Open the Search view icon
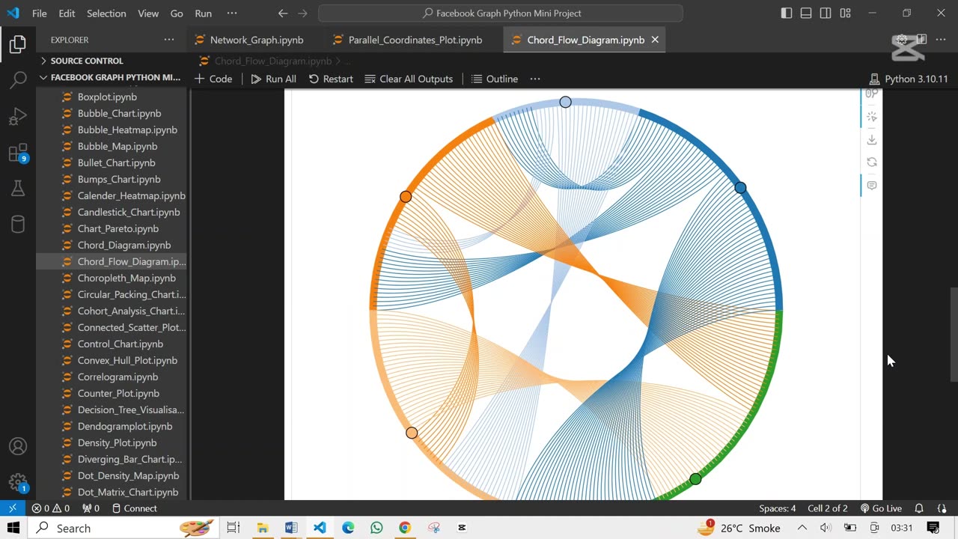This screenshot has height=539, width=958. pos(18,80)
